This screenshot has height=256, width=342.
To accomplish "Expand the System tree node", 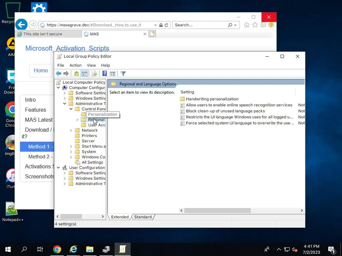I will pos(71,152).
